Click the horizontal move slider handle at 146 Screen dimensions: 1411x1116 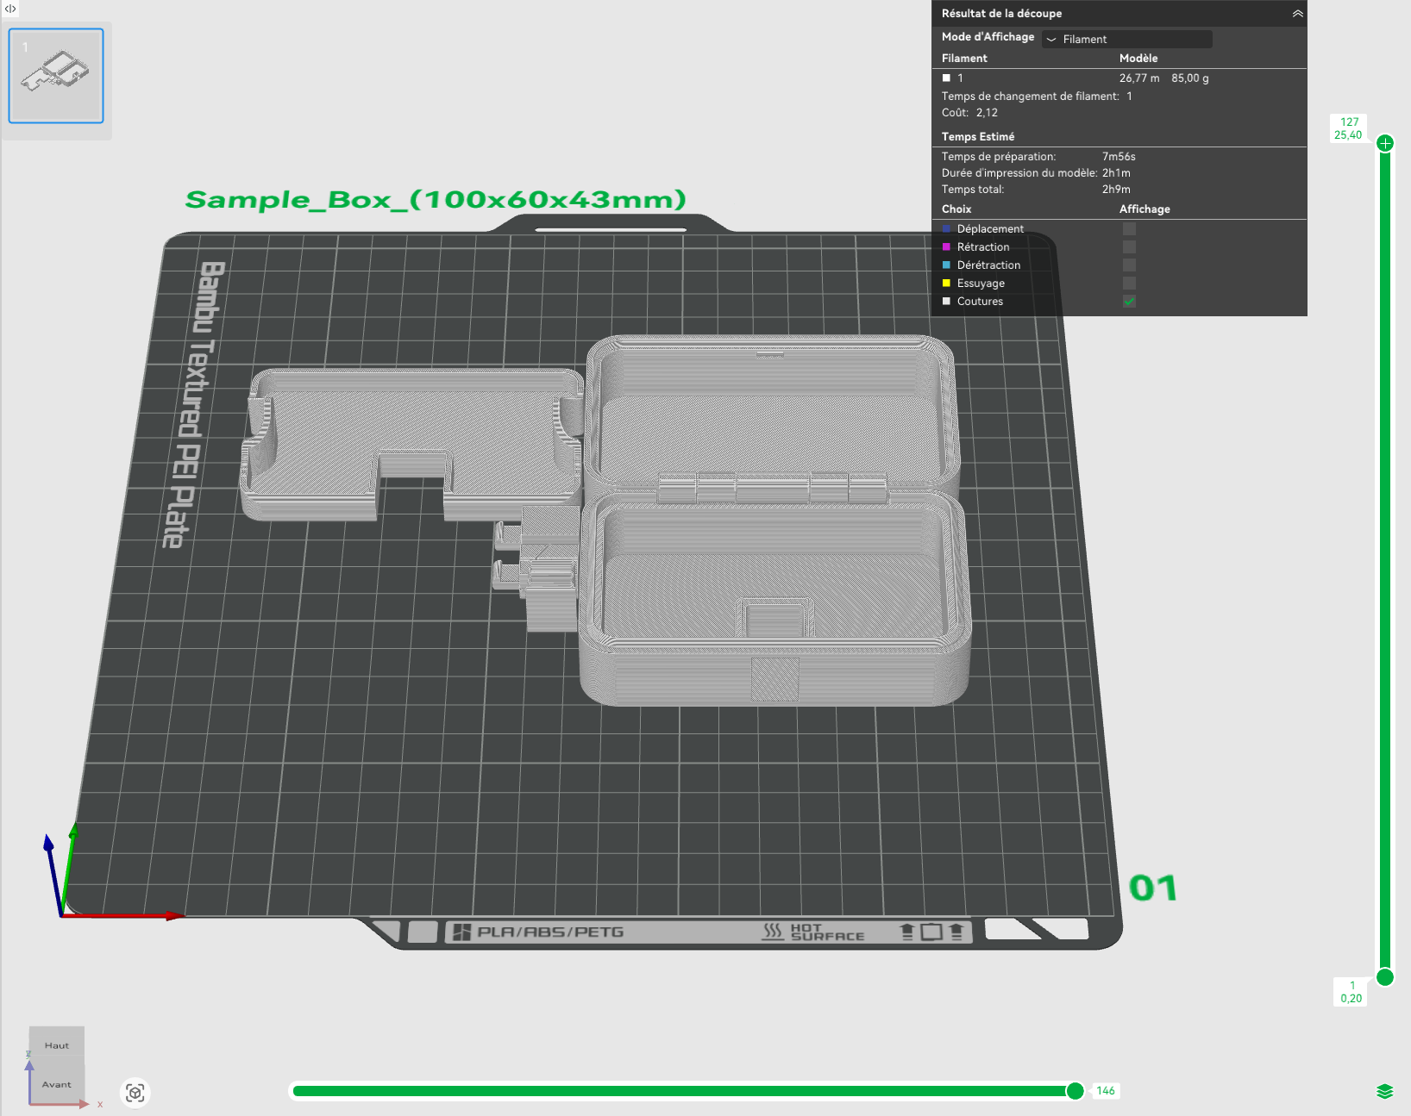point(1075,1091)
